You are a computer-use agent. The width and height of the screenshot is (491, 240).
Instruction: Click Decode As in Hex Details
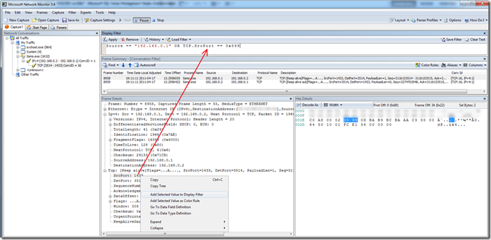(x=308, y=105)
